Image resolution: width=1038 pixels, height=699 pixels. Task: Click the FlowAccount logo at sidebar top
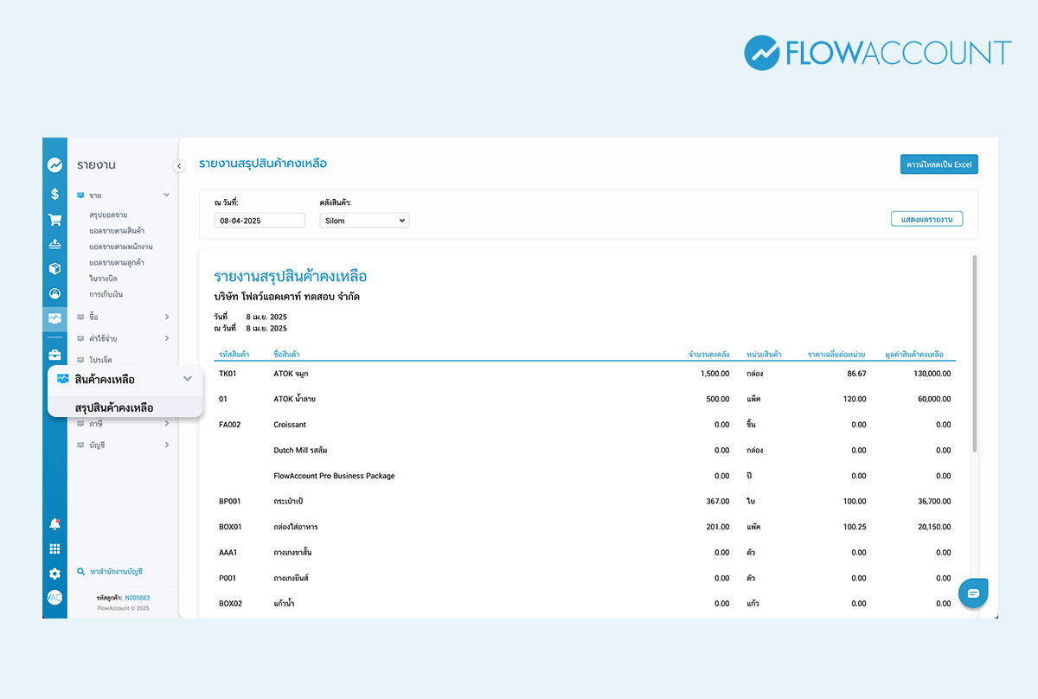click(54, 164)
